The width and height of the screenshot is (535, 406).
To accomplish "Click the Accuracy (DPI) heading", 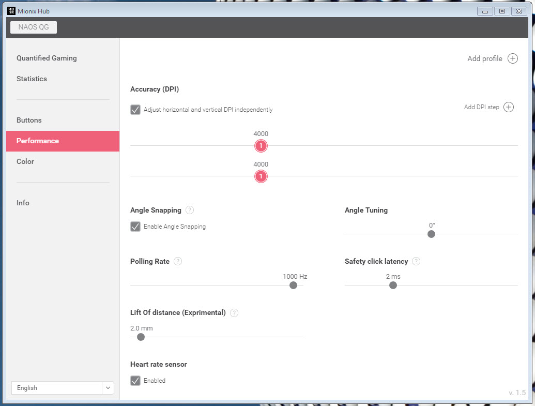I will point(155,89).
